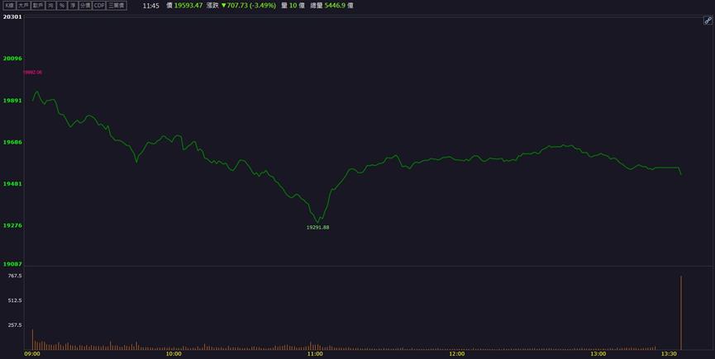715x359 pixels.
Task: Click the 19087 y-axis label
Action: click(x=12, y=264)
